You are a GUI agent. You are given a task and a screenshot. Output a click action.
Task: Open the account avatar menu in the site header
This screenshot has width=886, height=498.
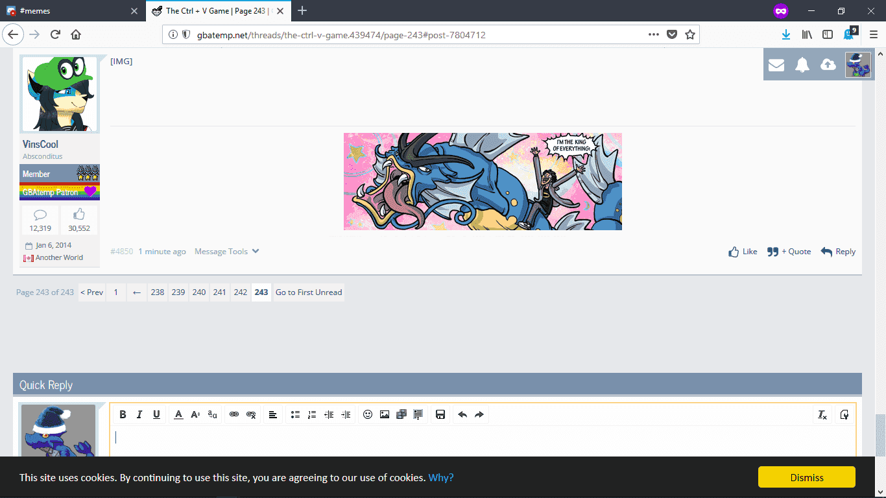point(858,65)
